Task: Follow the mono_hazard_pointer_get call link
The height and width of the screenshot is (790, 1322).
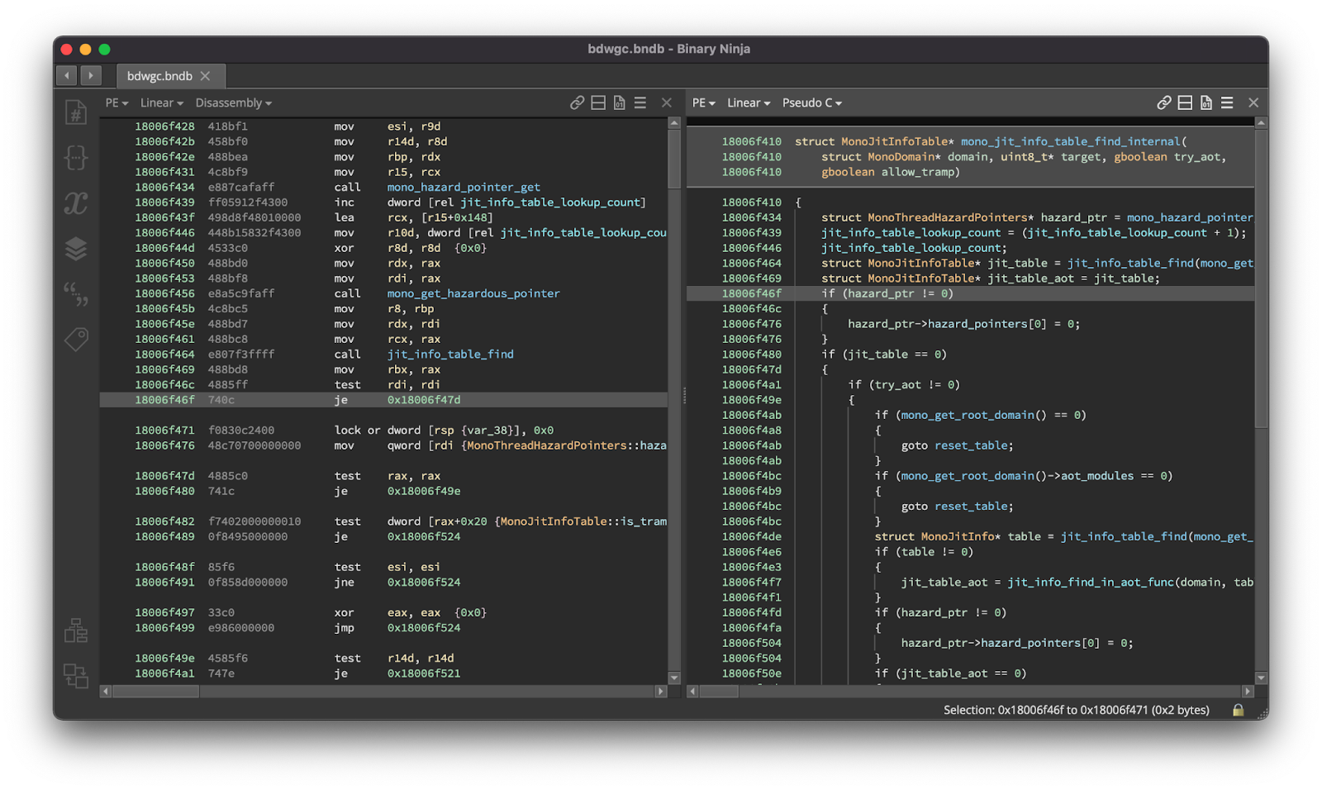Action: coord(464,188)
